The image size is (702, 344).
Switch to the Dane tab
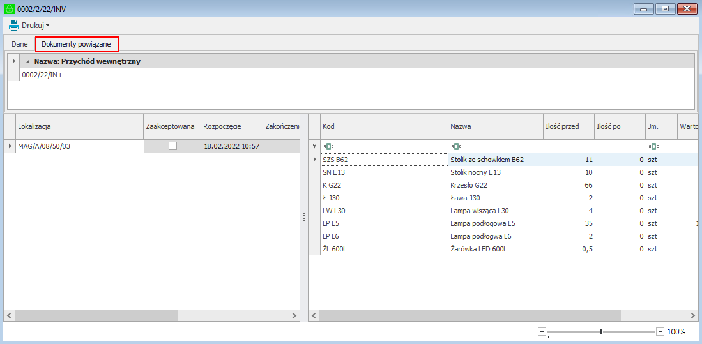[20, 44]
